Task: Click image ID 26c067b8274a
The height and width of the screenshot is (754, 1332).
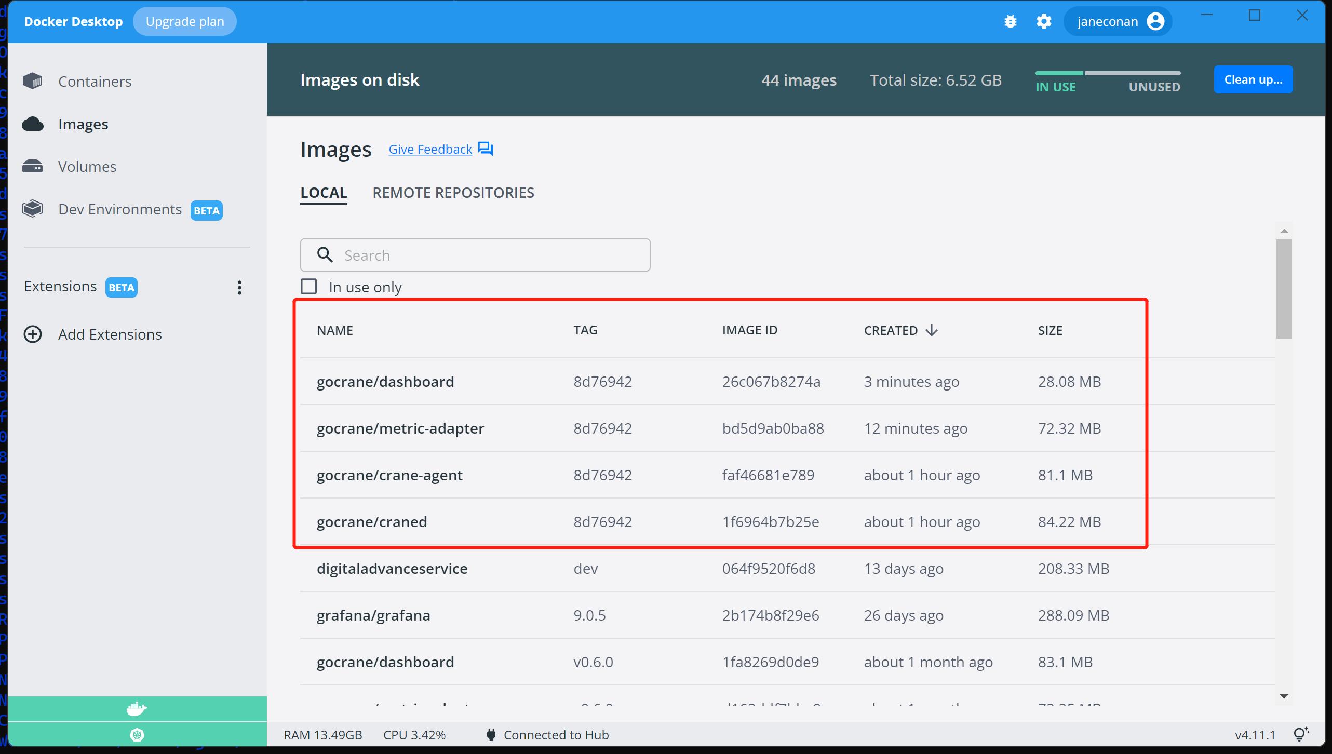Action: [x=771, y=382]
